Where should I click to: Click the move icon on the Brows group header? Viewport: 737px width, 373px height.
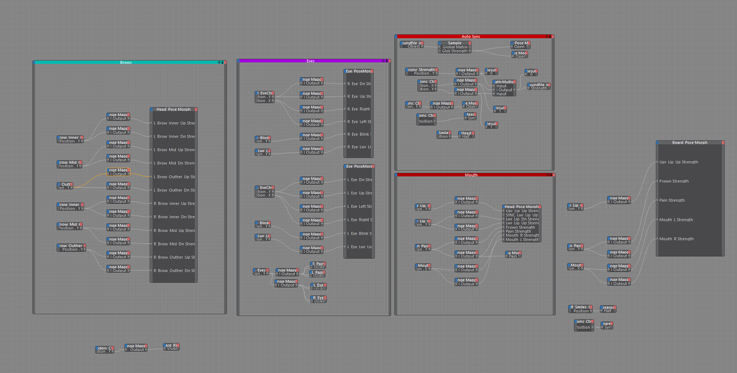click(x=219, y=62)
